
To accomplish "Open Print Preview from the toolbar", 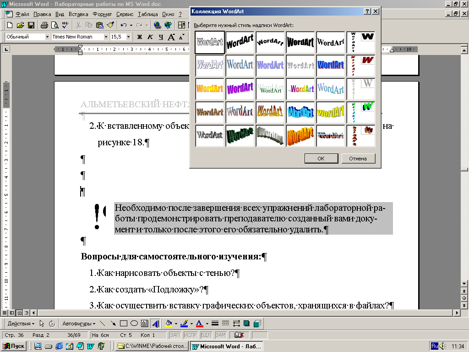I will click(55, 25).
